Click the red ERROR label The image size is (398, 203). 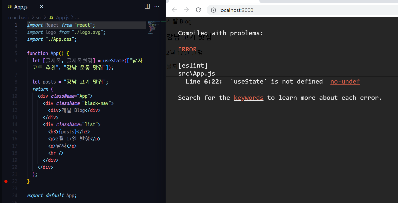point(187,49)
